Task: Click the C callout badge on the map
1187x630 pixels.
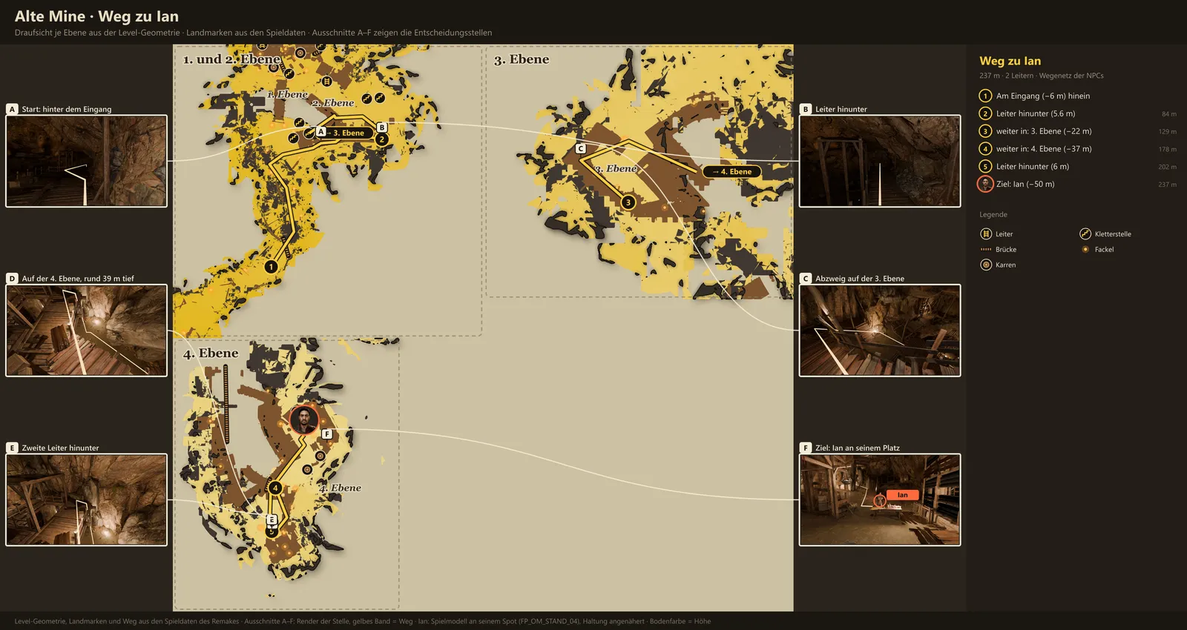Action: point(581,149)
